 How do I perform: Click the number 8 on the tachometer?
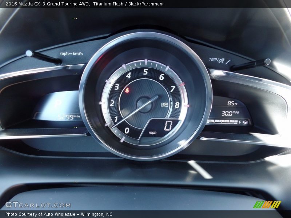pyautogui.click(x=177, y=105)
